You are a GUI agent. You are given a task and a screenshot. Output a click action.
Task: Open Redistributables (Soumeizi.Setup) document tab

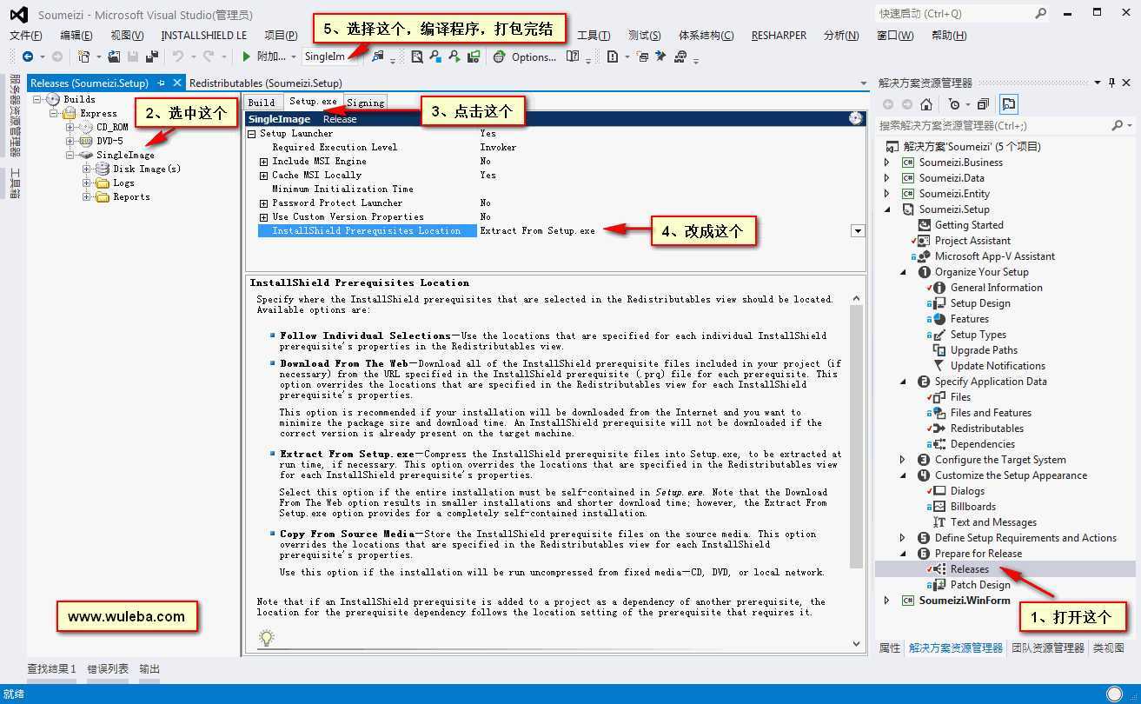266,83
